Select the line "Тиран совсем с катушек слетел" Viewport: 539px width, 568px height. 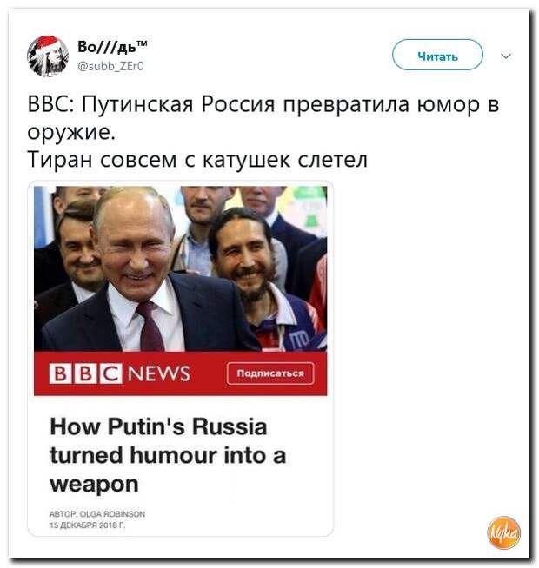(x=197, y=160)
